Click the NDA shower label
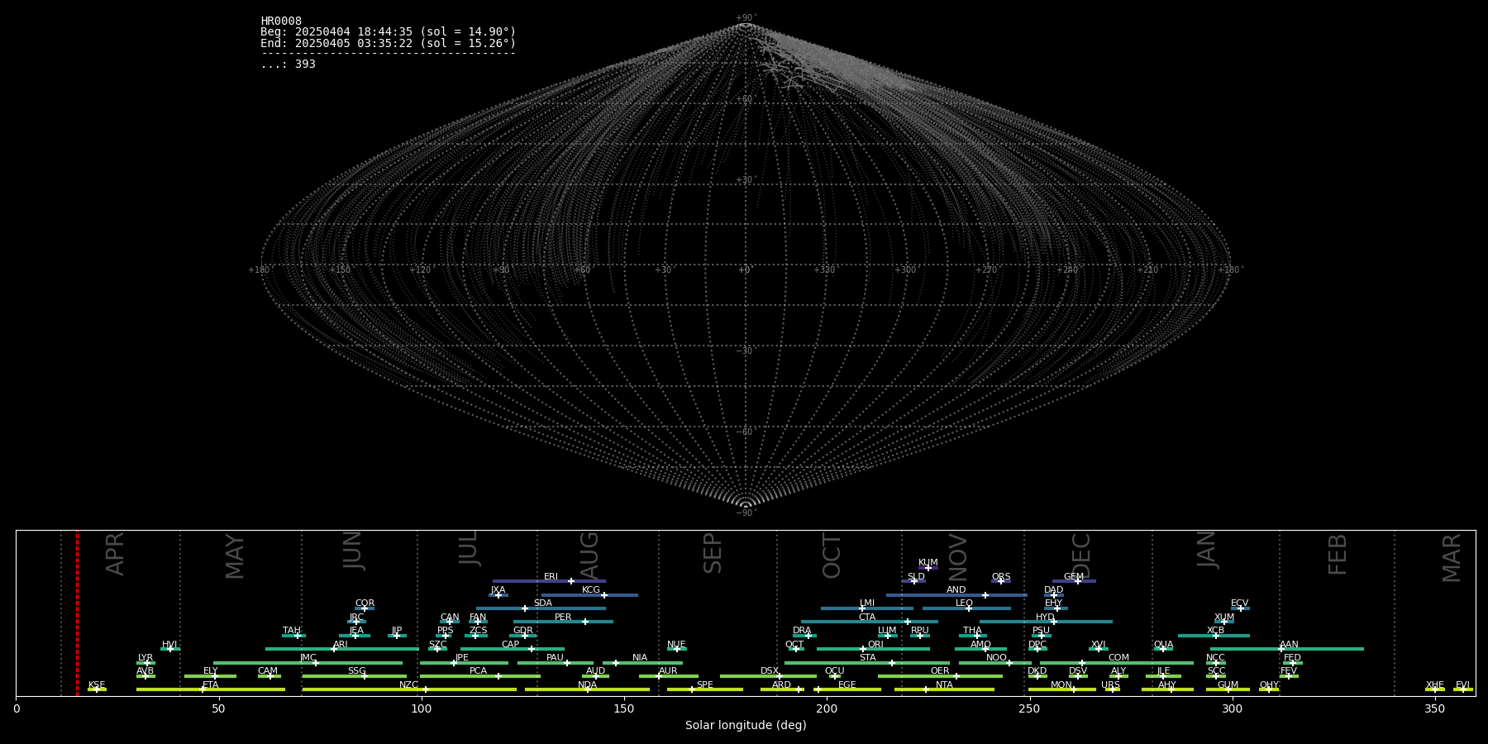This screenshot has width=1488, height=744. pos(588,685)
